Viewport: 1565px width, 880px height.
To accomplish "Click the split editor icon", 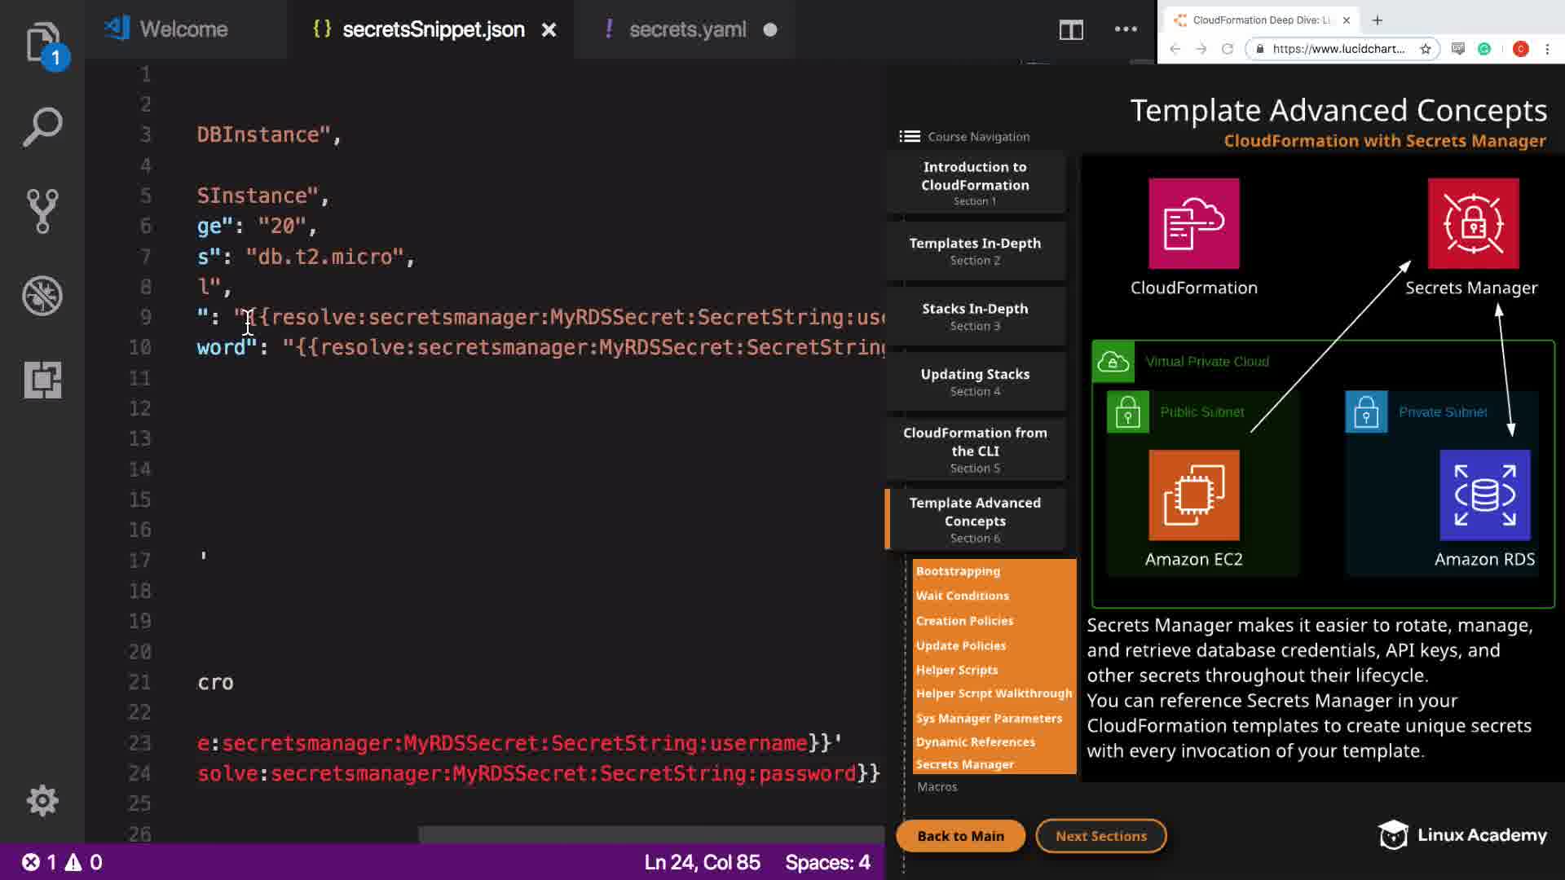I will tap(1071, 30).
